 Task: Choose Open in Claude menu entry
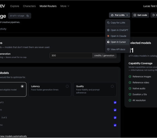tap(118, 36)
